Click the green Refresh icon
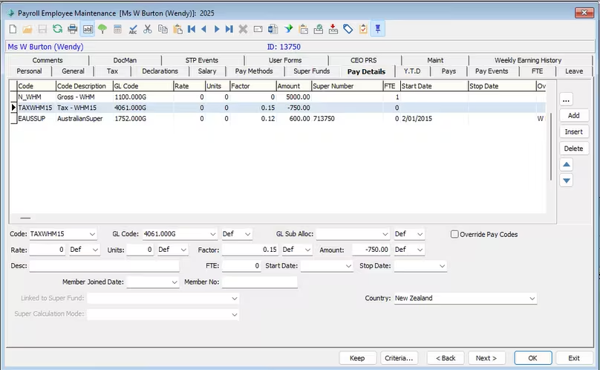The width and height of the screenshot is (600, 370). (x=57, y=29)
